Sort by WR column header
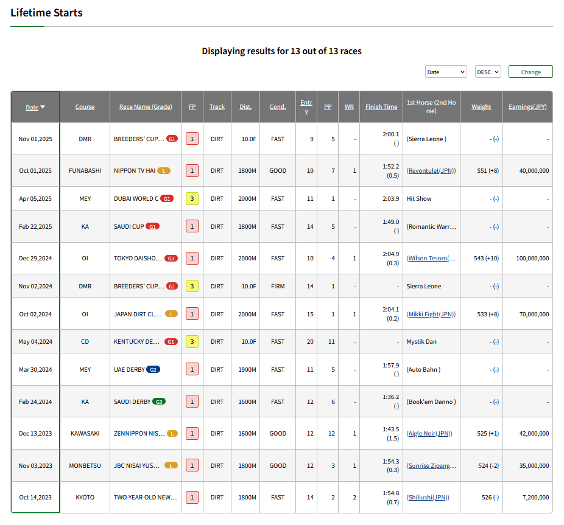The image size is (564, 525). coord(349,106)
